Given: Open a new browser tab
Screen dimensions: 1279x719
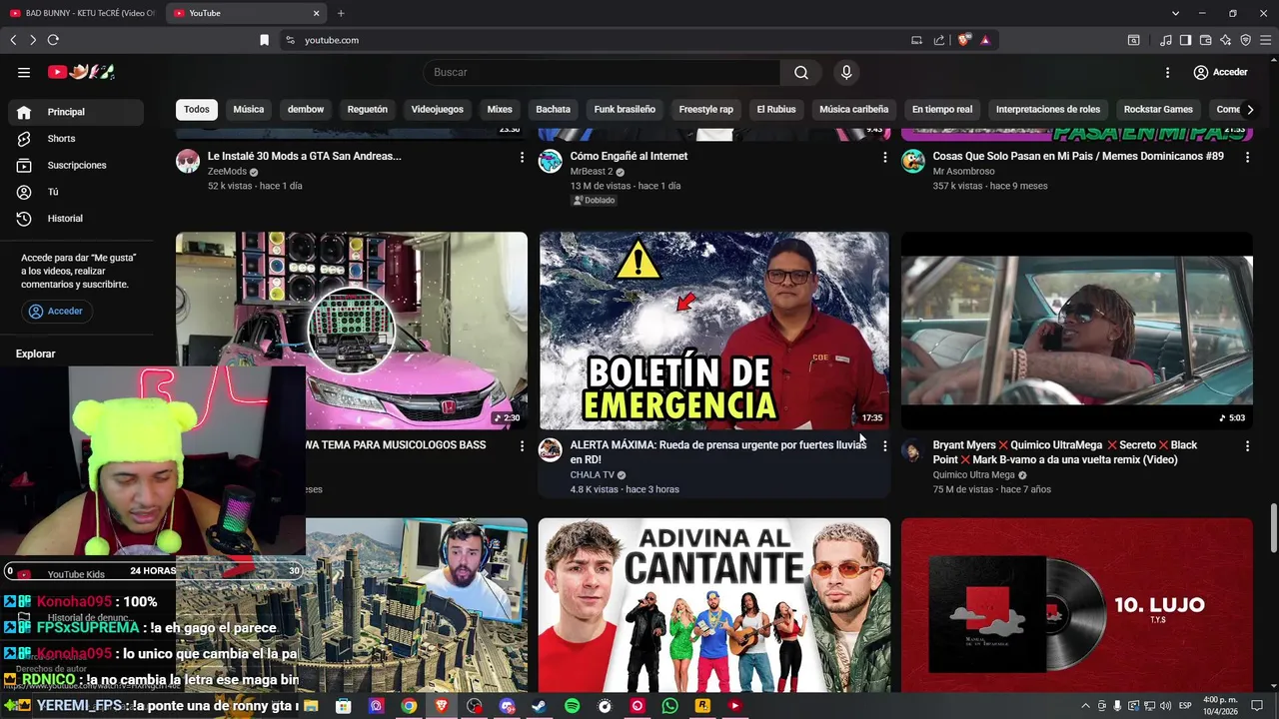Looking at the screenshot, I should 341,13.
